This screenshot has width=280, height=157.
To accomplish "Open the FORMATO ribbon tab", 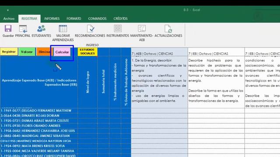I will [74, 18].
